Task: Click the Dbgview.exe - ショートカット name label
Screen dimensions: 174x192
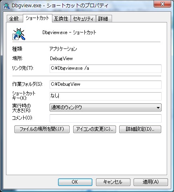Action: (69, 32)
